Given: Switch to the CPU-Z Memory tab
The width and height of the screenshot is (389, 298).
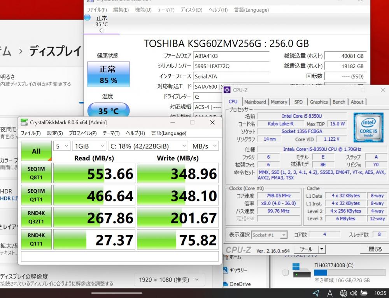Looking at the screenshot, I should (279, 102).
